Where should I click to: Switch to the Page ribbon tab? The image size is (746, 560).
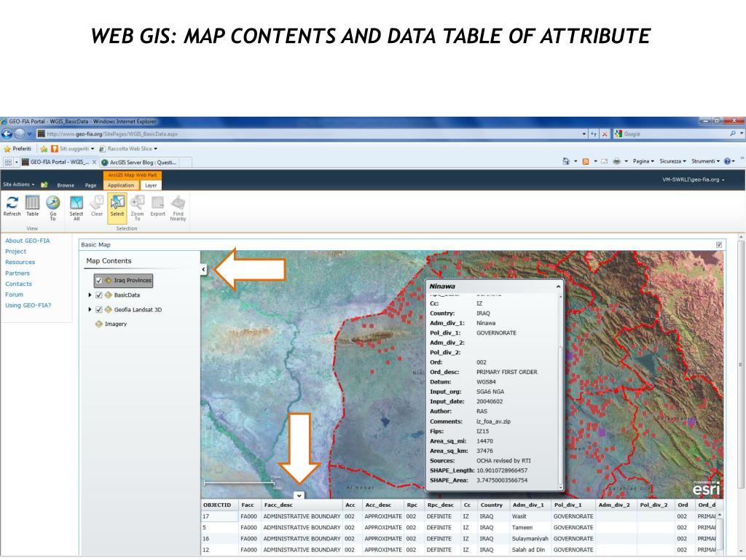click(90, 185)
